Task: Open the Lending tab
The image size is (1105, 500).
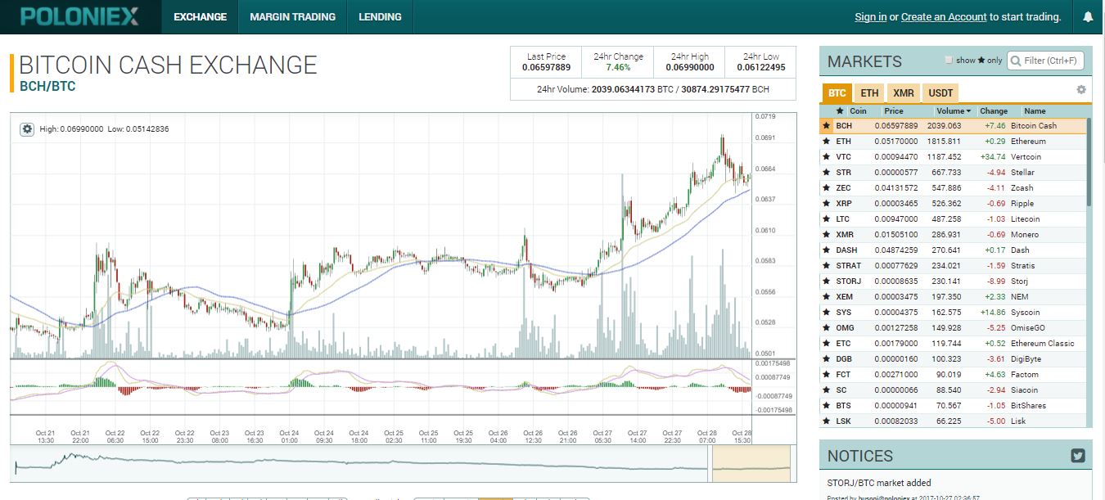Action: click(380, 16)
